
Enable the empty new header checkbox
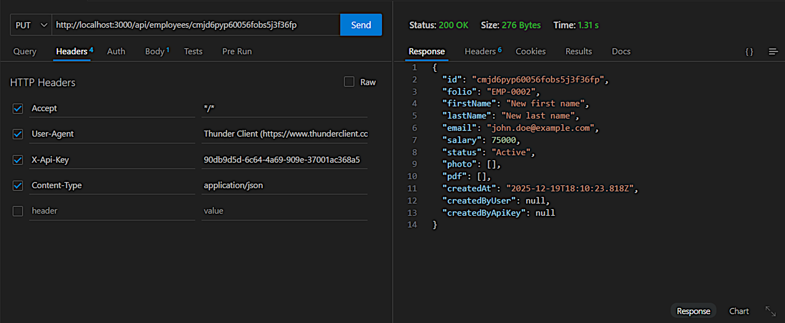(x=18, y=211)
